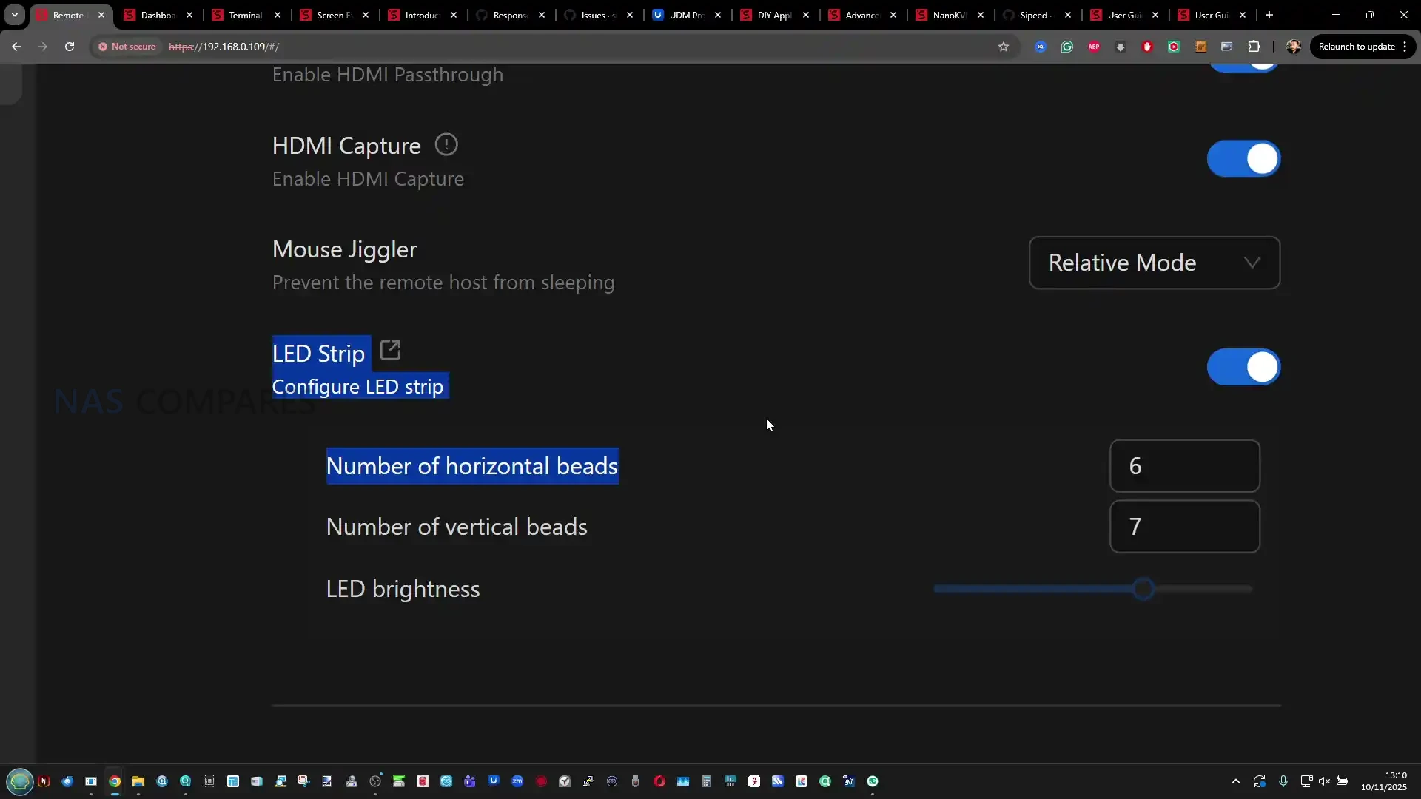The width and height of the screenshot is (1421, 799).
Task: Open the Mouse Jiggler Relative Mode dropdown
Action: 1154,263
